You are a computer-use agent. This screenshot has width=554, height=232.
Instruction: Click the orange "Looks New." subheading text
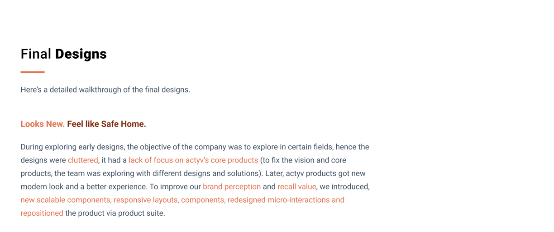point(43,124)
